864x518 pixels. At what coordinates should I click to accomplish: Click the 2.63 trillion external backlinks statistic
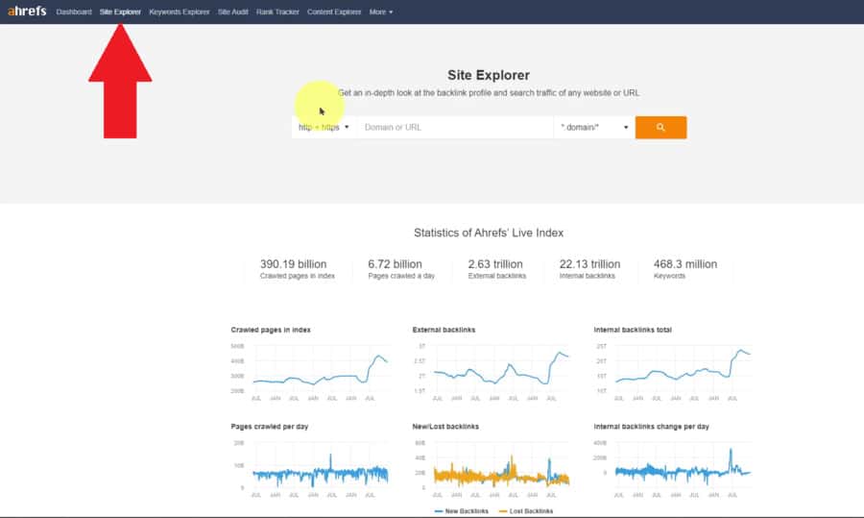tap(497, 269)
